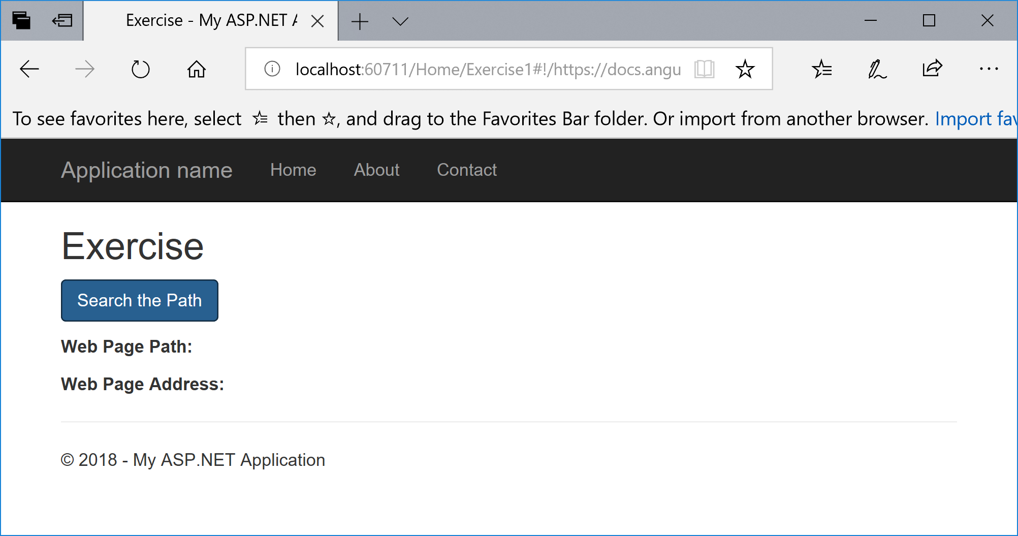The width and height of the screenshot is (1018, 536).
Task: Minimize the browser window
Action: [x=871, y=21]
